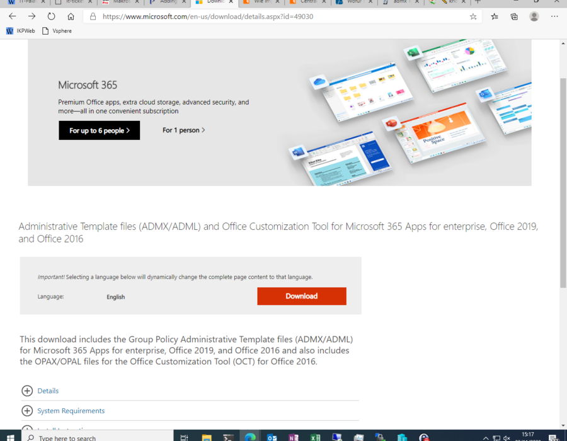Select the English language option
This screenshot has width=567, height=441.
point(115,297)
